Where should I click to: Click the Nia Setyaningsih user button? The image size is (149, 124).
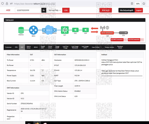pyautogui.click(x=127, y=10)
